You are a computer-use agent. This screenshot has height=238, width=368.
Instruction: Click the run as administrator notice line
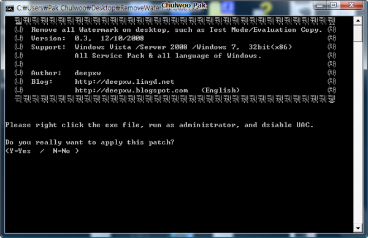click(159, 125)
